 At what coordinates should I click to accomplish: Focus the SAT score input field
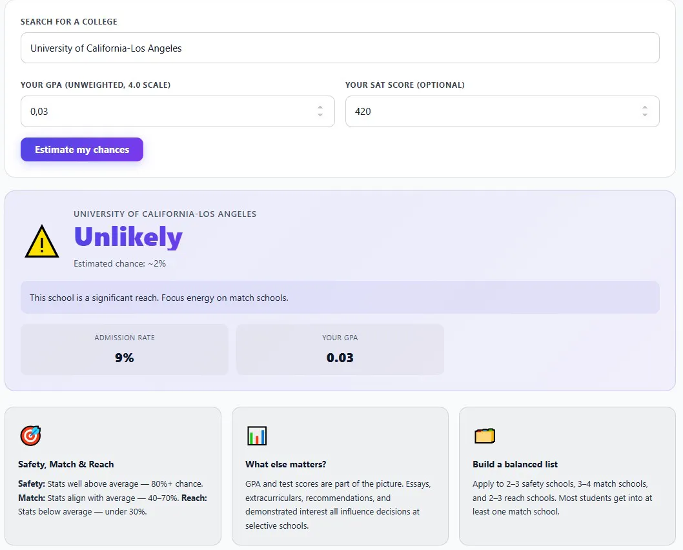tap(502, 112)
